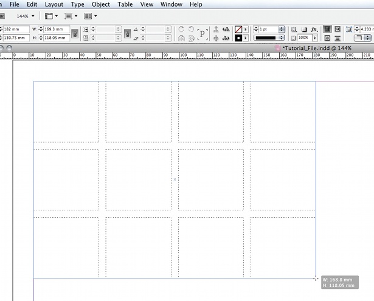Open the Scale Y Percentage dropdown

coord(118,38)
